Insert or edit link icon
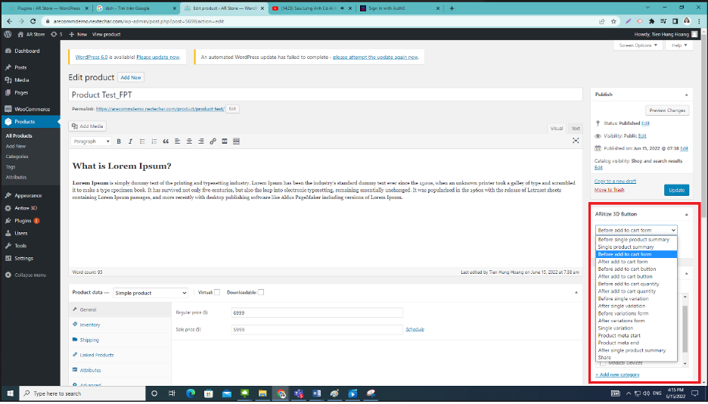The image size is (708, 404). click(213, 141)
